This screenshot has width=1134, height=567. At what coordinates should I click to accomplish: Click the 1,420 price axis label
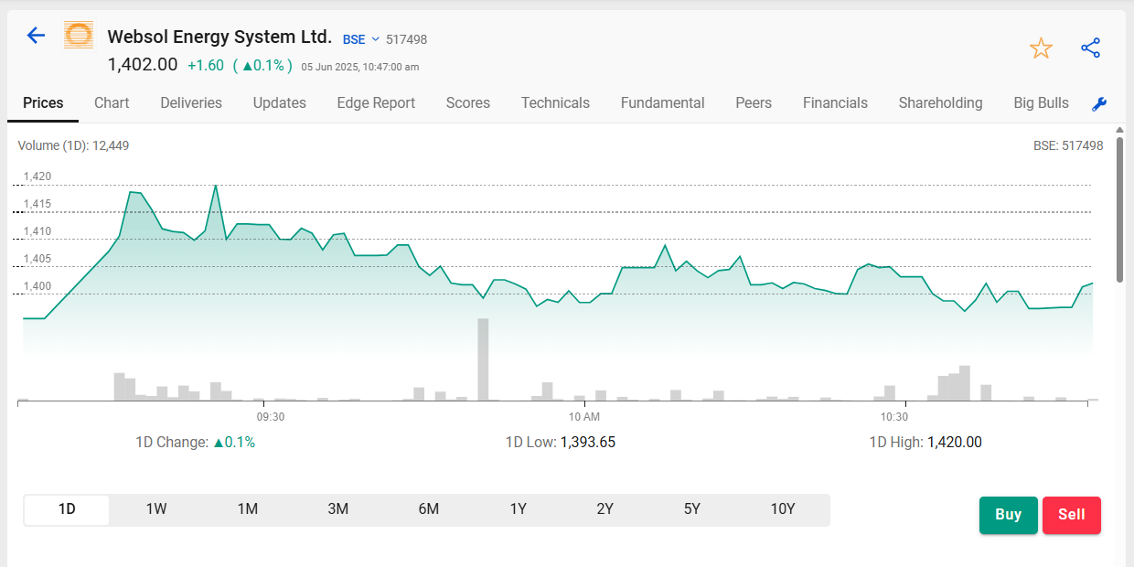[37, 177]
